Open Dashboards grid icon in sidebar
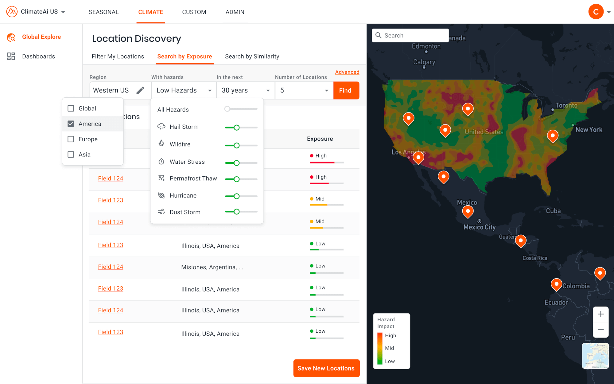 click(11, 56)
